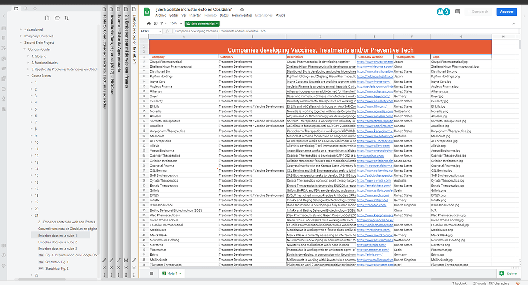
Task: Open the all sheets list icon
Action: (x=152, y=273)
